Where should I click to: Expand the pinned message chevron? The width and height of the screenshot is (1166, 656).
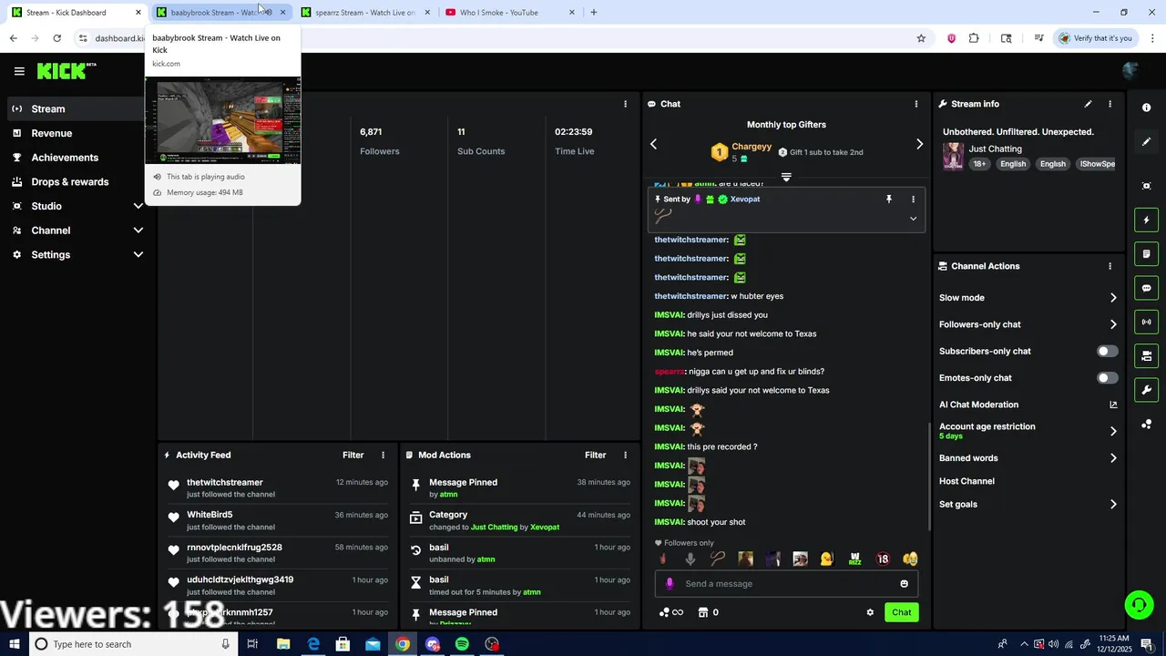[x=913, y=219]
